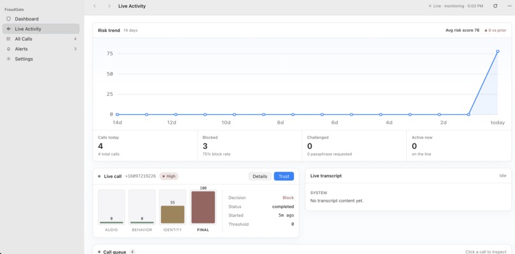Open the three-dot more options menu
515x254 pixels.
click(509, 6)
